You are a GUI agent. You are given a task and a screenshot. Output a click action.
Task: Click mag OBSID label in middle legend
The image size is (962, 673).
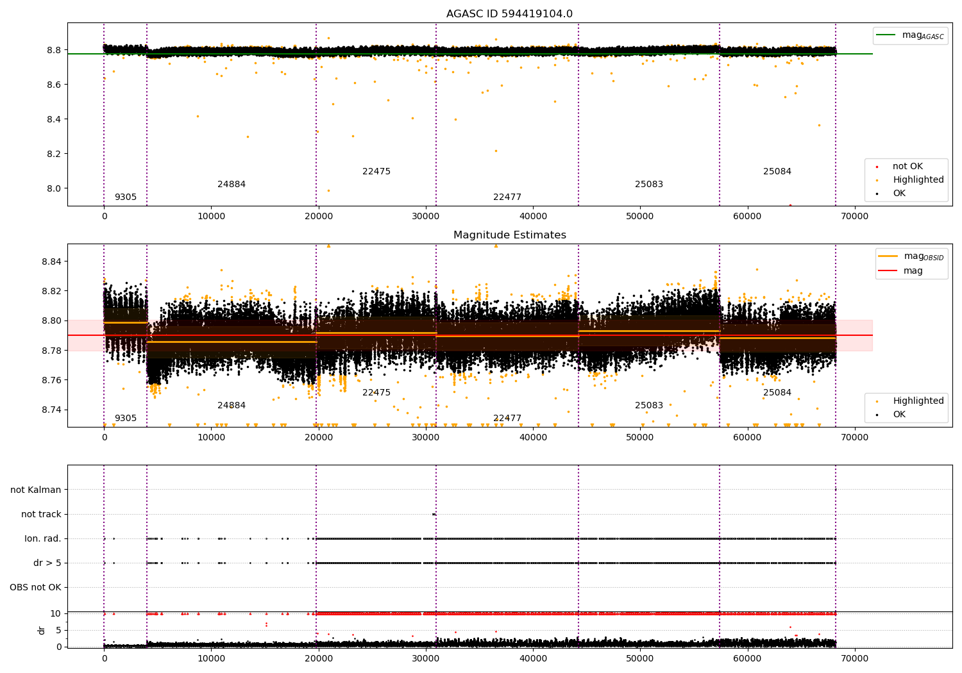(x=924, y=256)
